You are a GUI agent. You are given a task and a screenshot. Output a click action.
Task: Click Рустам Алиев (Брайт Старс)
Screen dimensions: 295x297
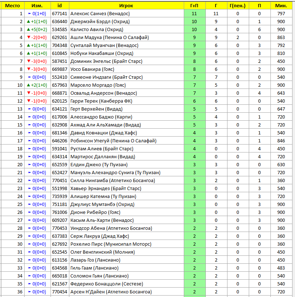126,149
